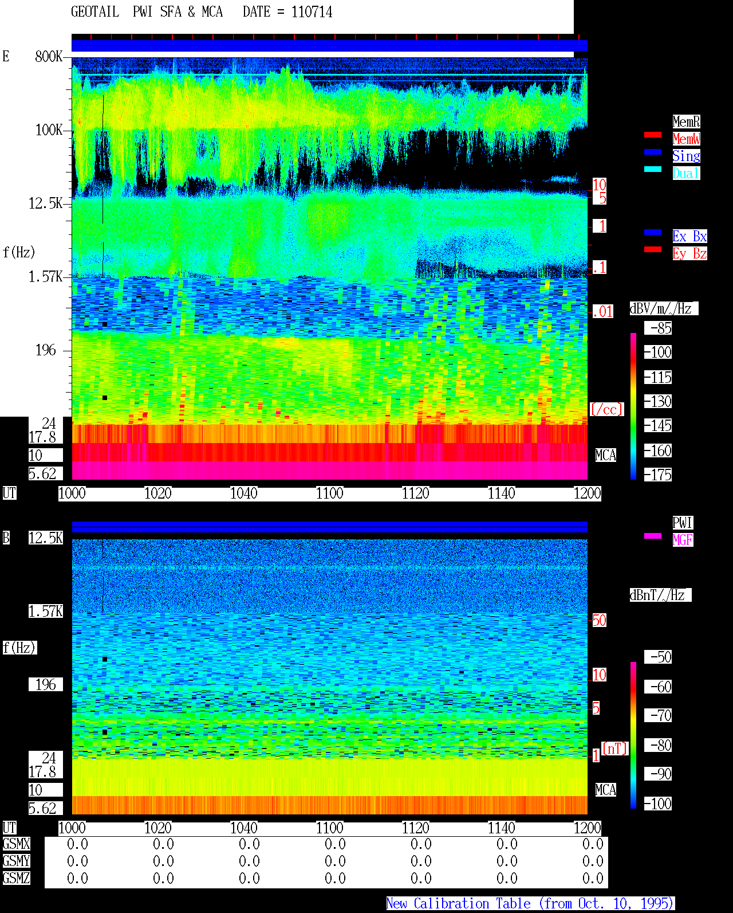
Task: Click the MCA label beside the E panel
Action: point(606,456)
